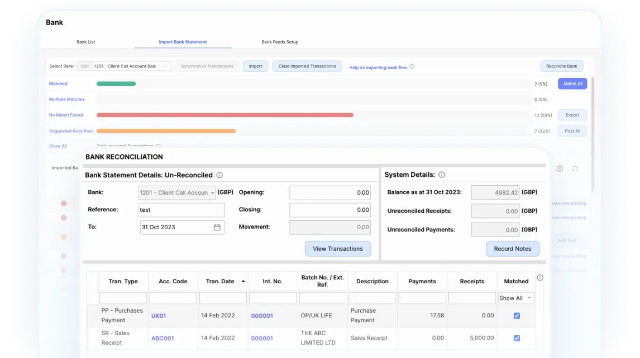
Task: Click Int. No. column filter box
Action: [x=273, y=298]
